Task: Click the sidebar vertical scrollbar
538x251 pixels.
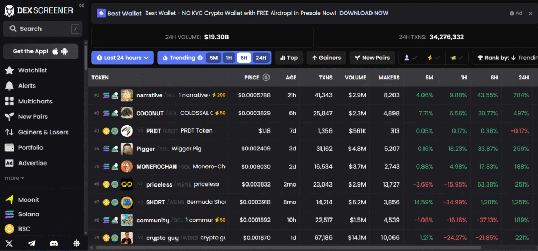Action: pyautogui.click(x=86, y=57)
